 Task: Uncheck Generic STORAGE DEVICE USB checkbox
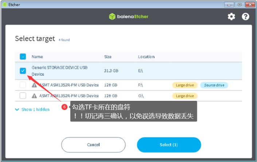pos(23,71)
